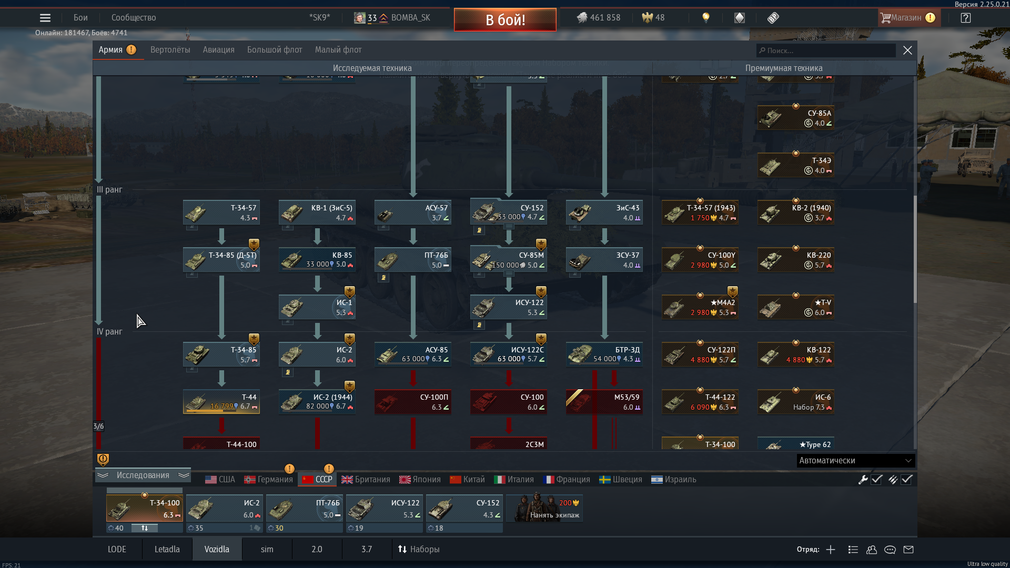Open the Бои menu
Image resolution: width=1010 pixels, height=568 pixels.
pyautogui.click(x=80, y=18)
